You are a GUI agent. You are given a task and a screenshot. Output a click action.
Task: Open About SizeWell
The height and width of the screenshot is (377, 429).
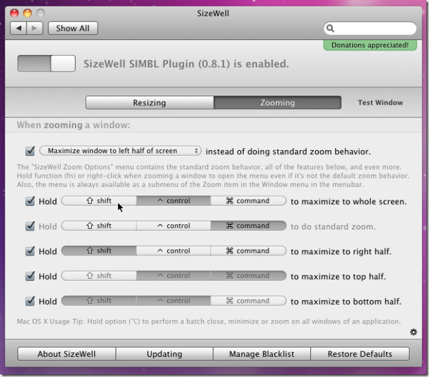pyautogui.click(x=67, y=354)
